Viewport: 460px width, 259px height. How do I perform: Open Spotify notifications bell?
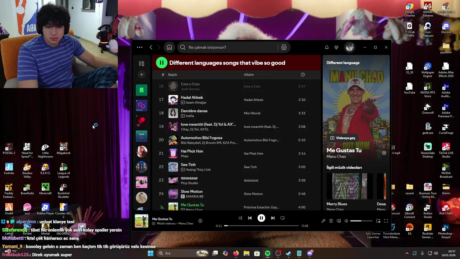327,47
